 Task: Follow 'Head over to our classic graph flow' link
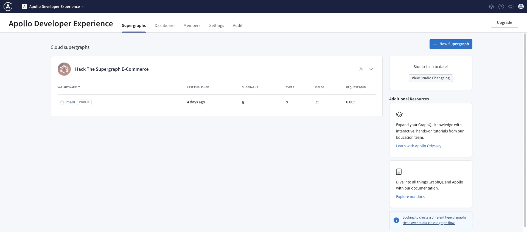[x=429, y=223]
